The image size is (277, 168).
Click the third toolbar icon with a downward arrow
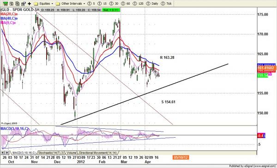point(18,3)
